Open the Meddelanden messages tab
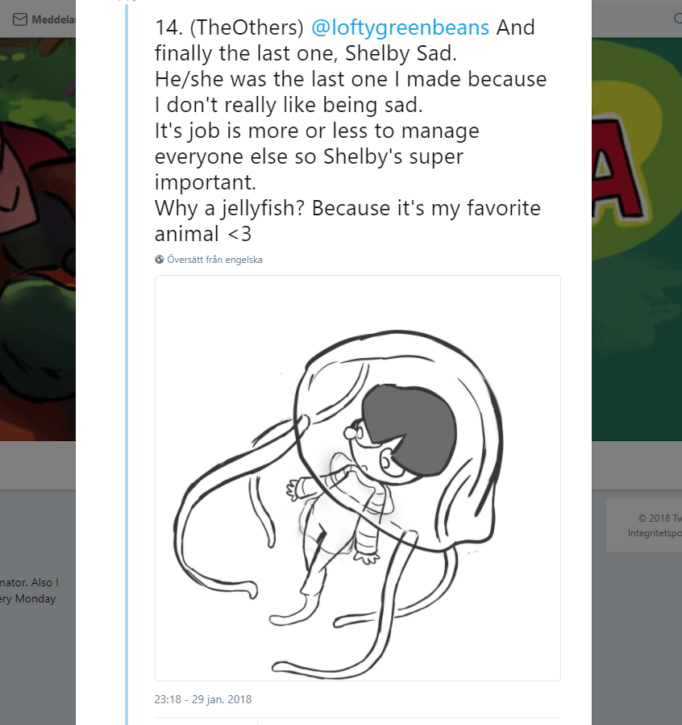 53,19
